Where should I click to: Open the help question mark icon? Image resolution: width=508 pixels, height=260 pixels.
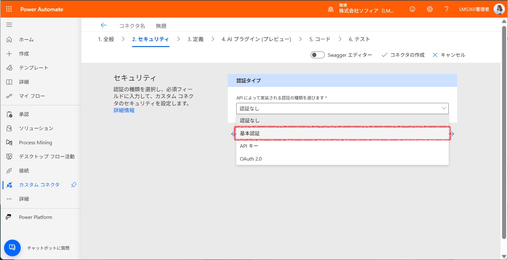click(447, 9)
